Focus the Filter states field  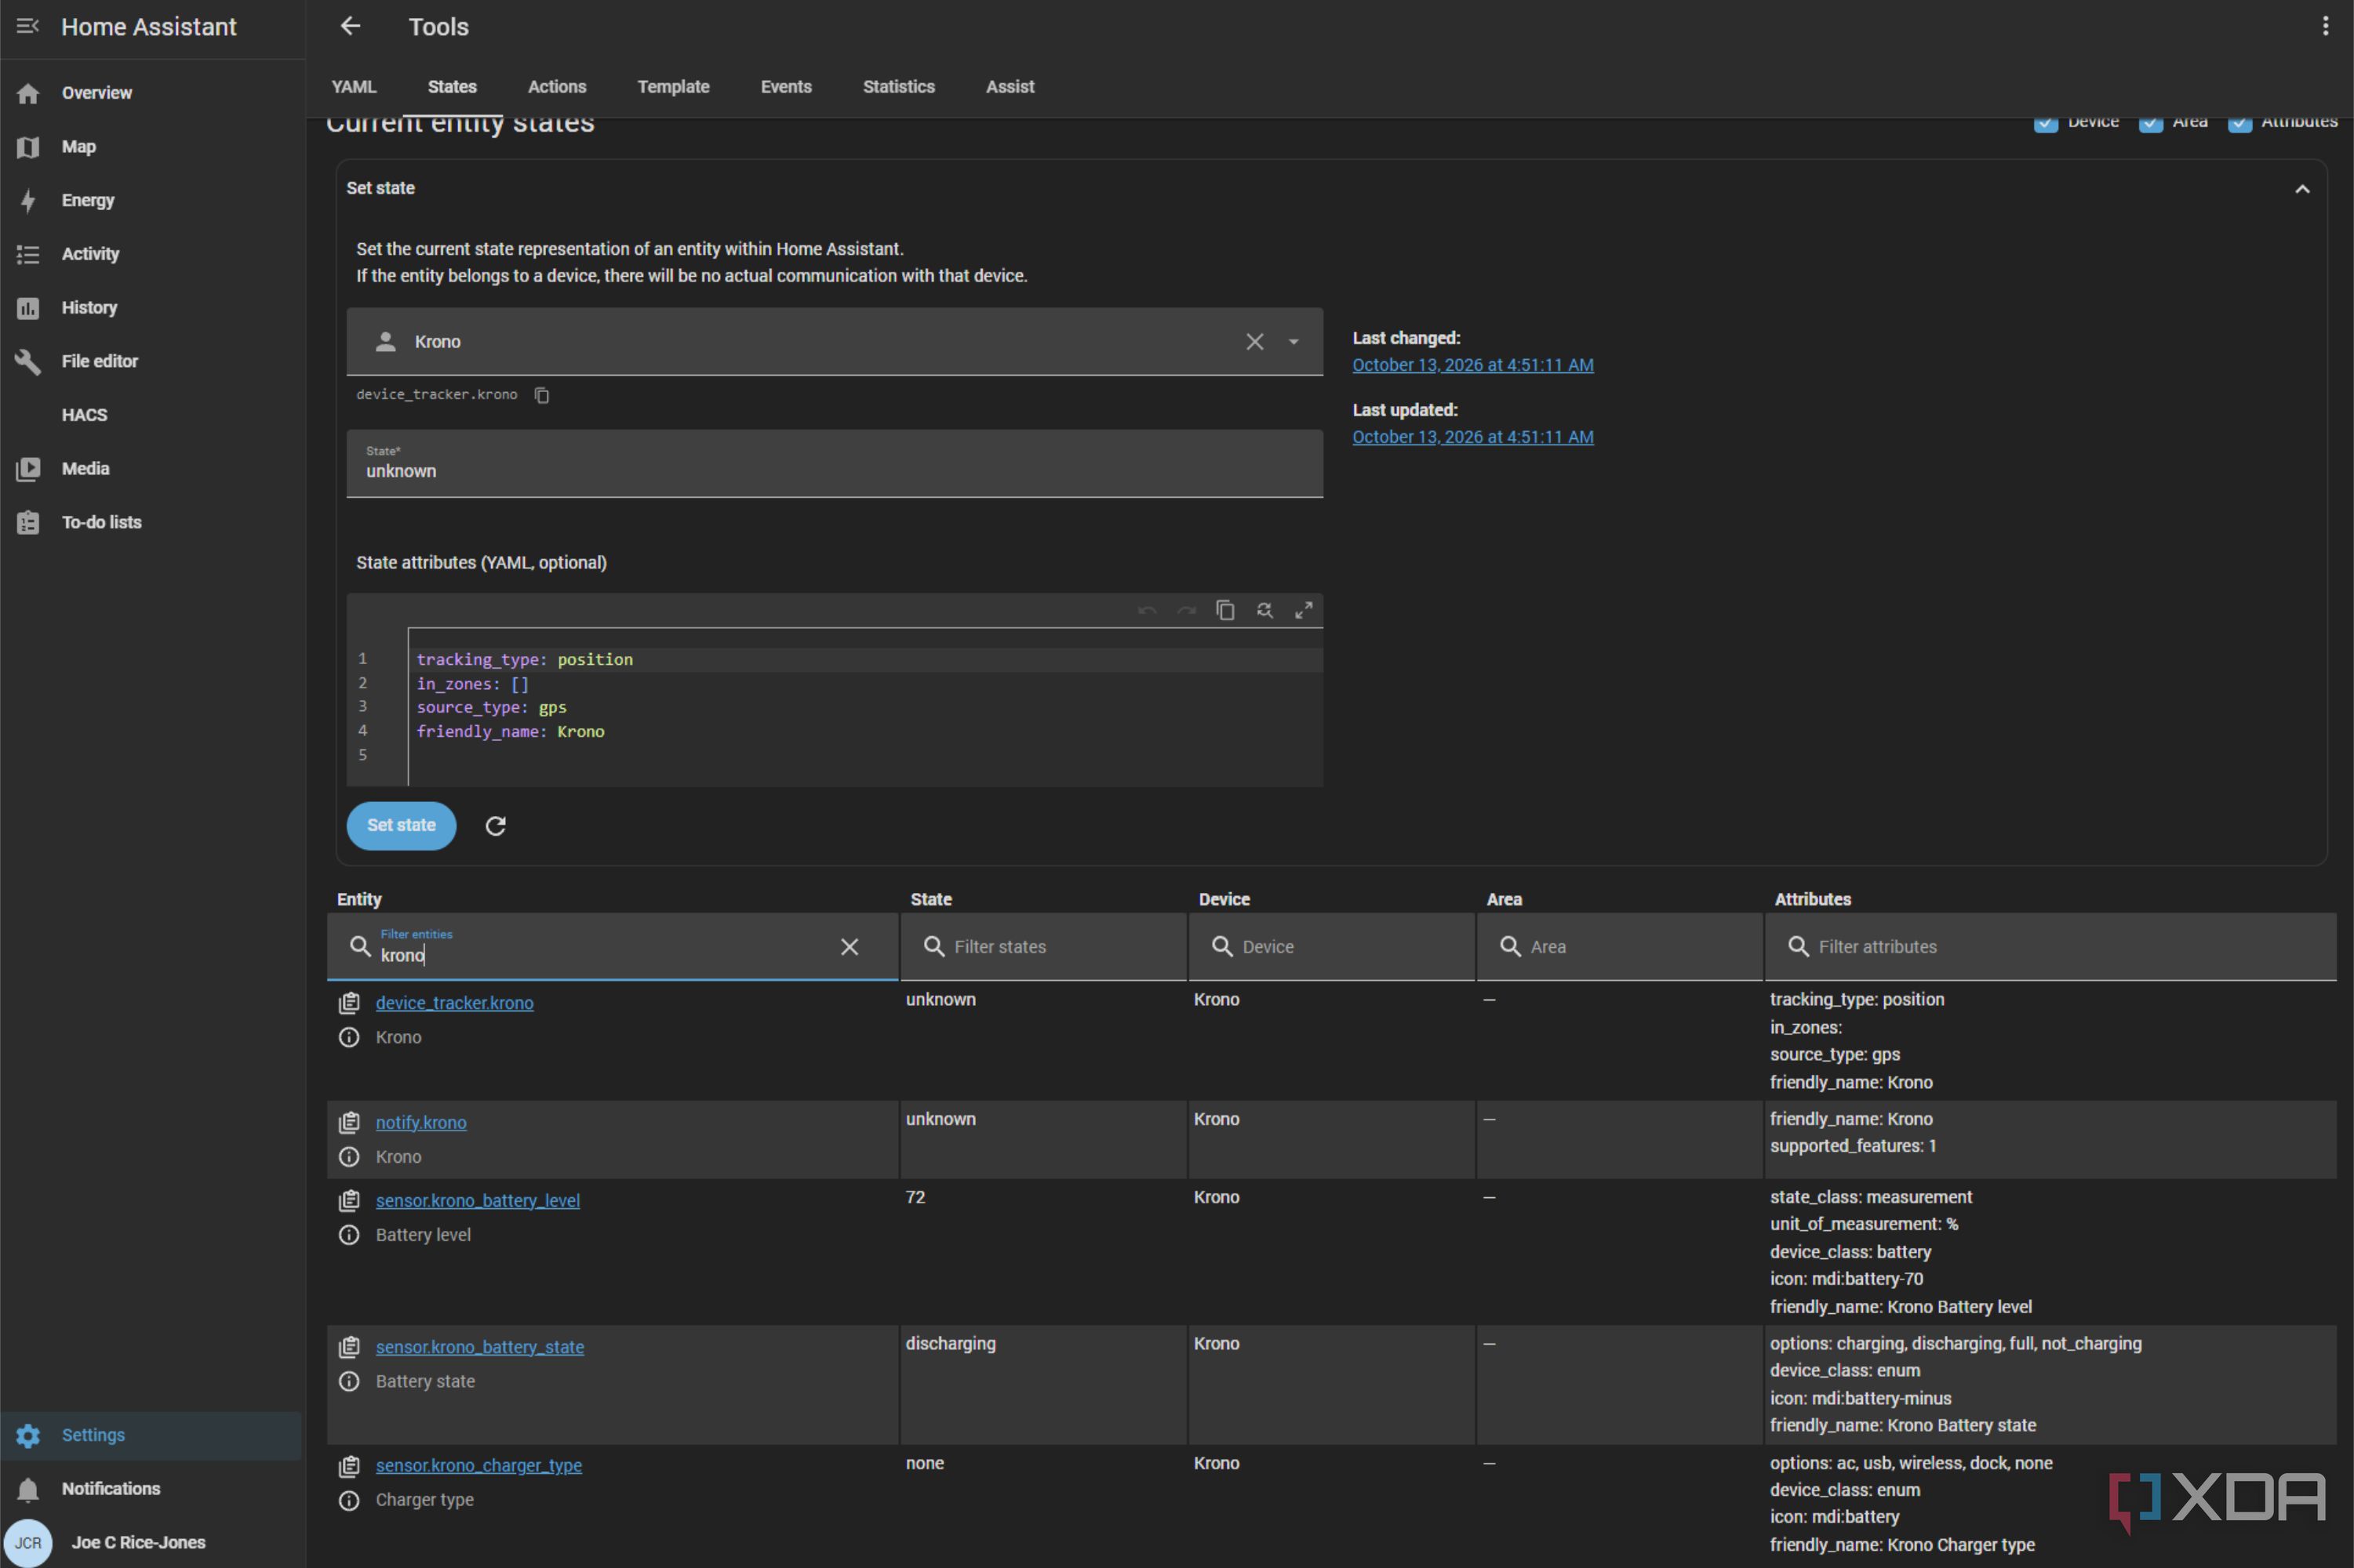click(x=1043, y=947)
